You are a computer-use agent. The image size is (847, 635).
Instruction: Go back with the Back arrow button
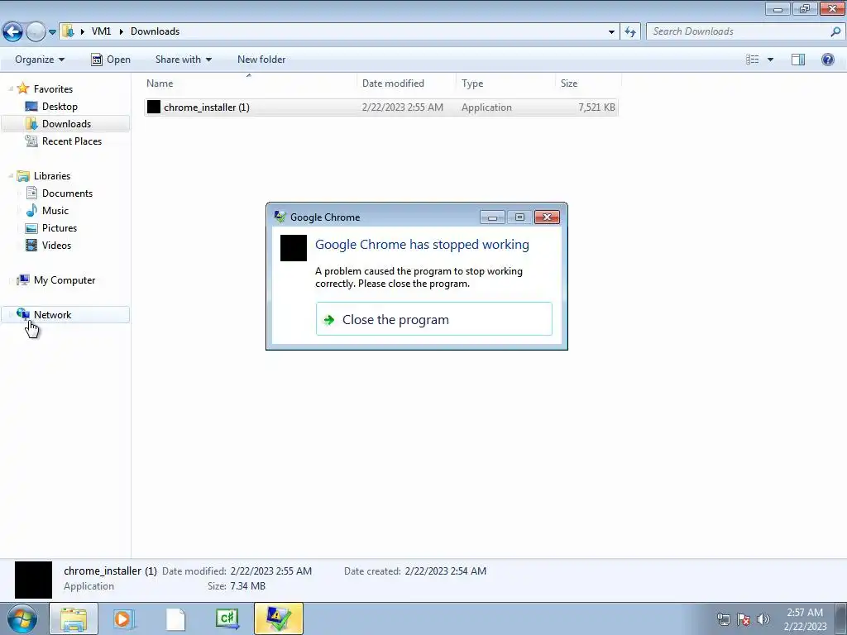click(x=12, y=32)
